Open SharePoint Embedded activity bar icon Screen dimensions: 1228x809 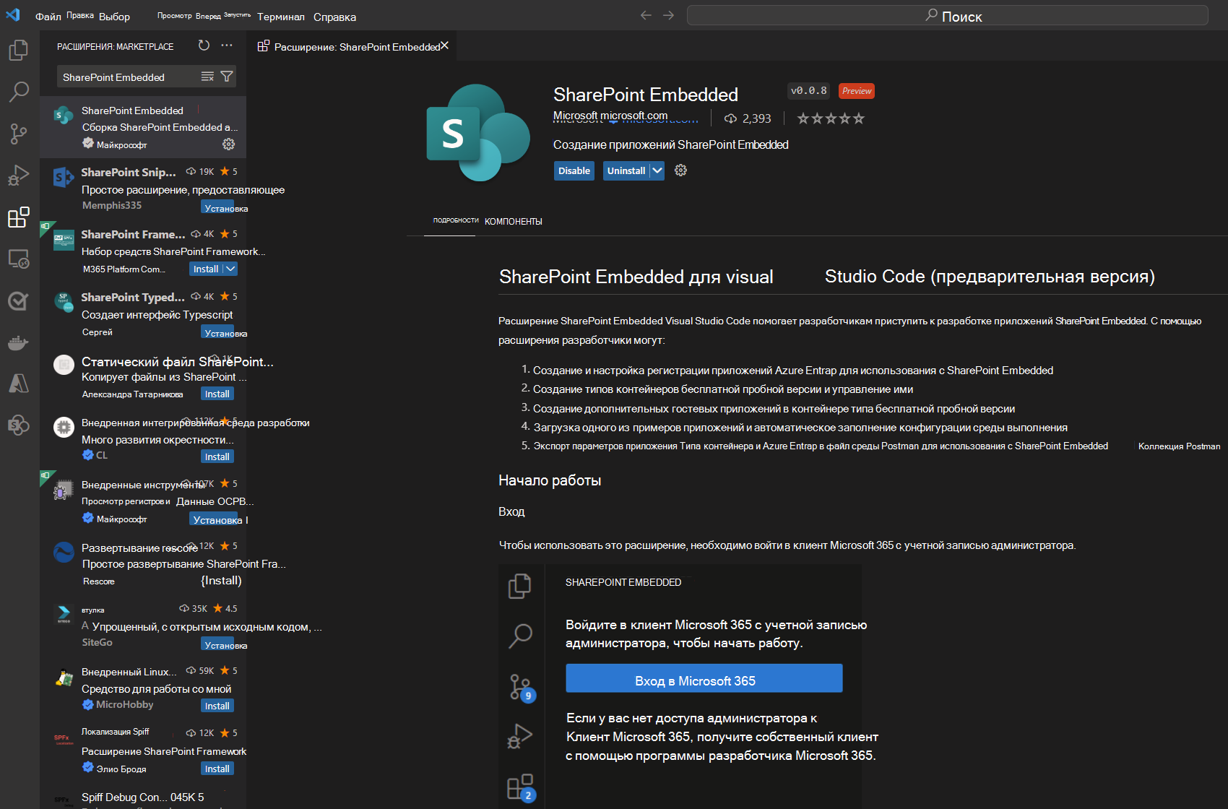coord(19,425)
